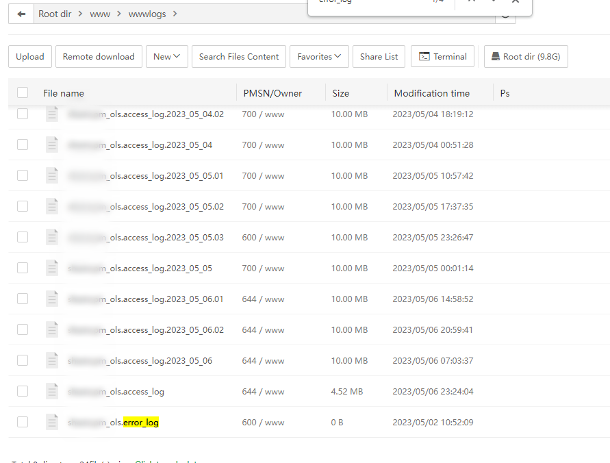Click file icon of access_log.2023_05_05.03
610x463 pixels.
click(x=52, y=237)
